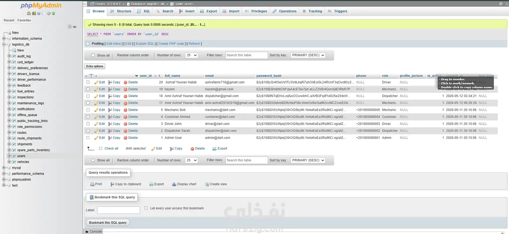Collapse all navigation tree minus icon
The height and width of the screenshot is (234, 509).
point(70,27)
